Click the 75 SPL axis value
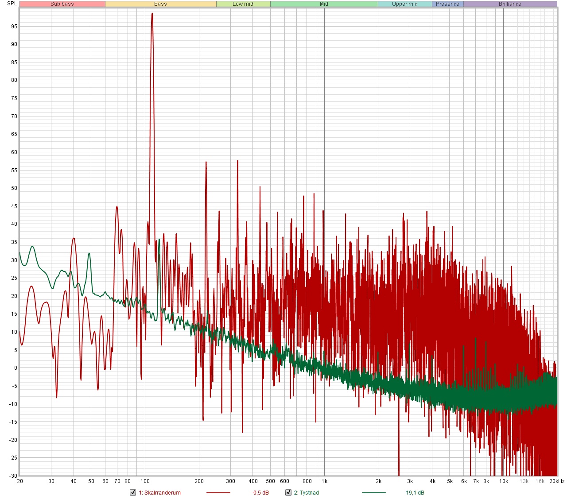Image resolution: width=567 pixels, height=499 pixels. point(14,98)
